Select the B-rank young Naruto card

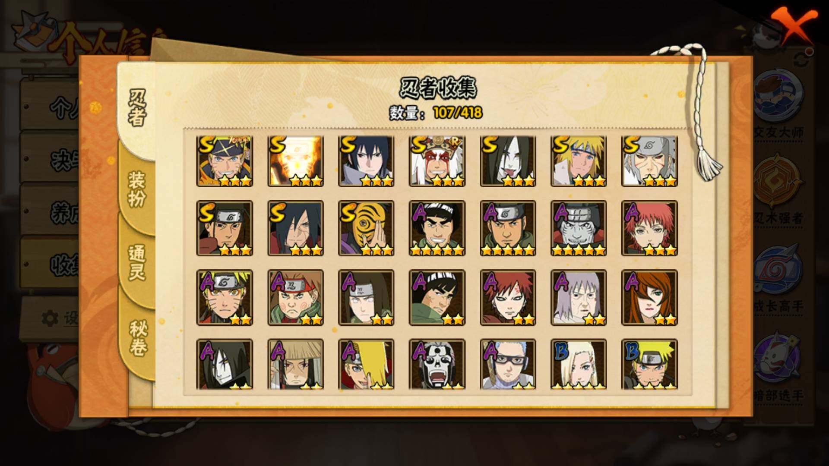[x=649, y=364]
